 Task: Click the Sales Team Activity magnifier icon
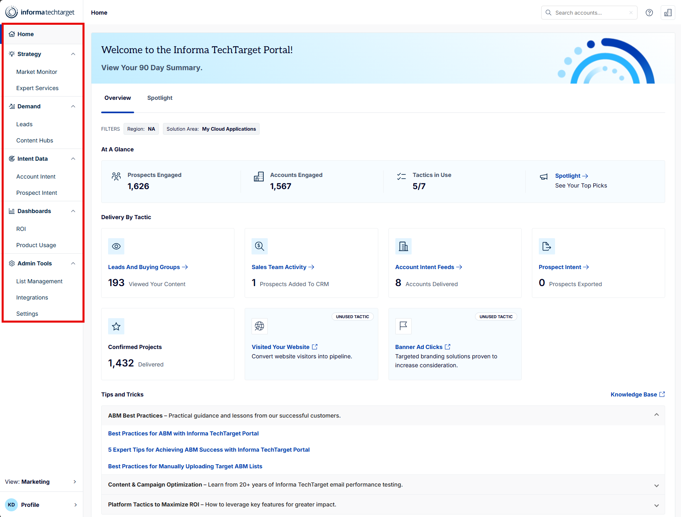coord(260,246)
